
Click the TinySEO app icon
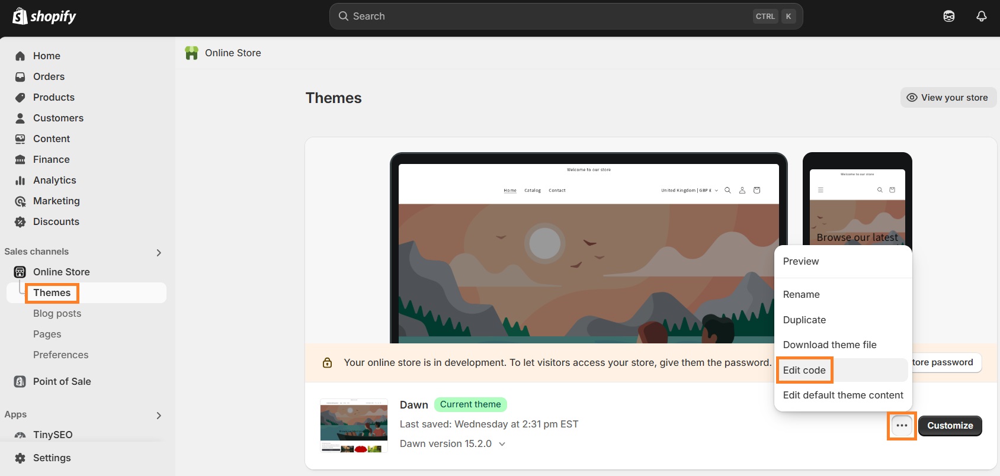[20, 435]
